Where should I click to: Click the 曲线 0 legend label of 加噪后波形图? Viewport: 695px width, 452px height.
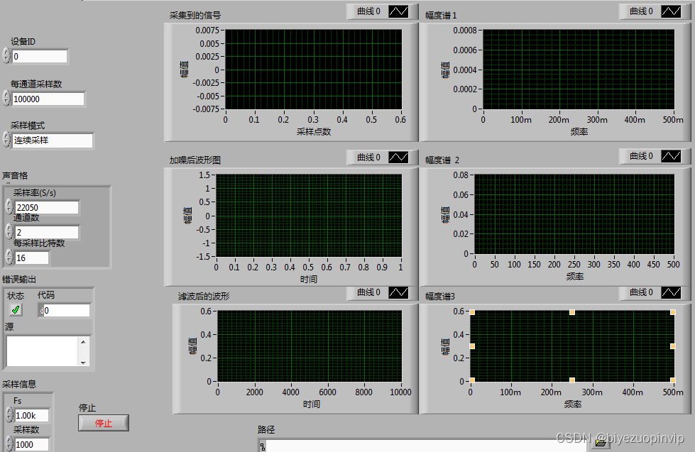368,158
